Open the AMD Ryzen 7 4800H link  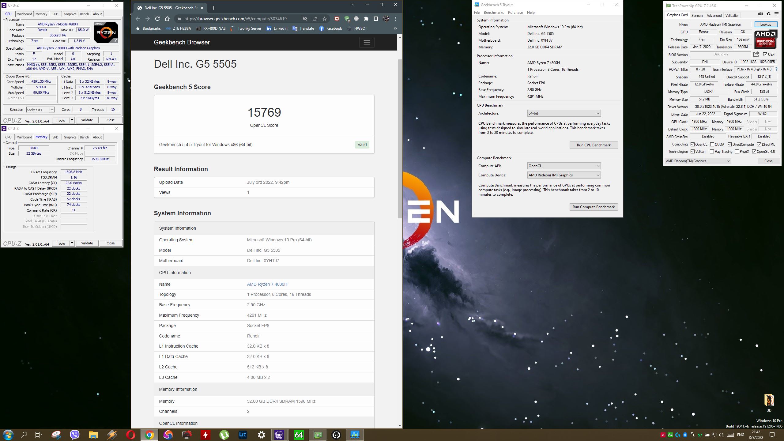pyautogui.click(x=267, y=284)
